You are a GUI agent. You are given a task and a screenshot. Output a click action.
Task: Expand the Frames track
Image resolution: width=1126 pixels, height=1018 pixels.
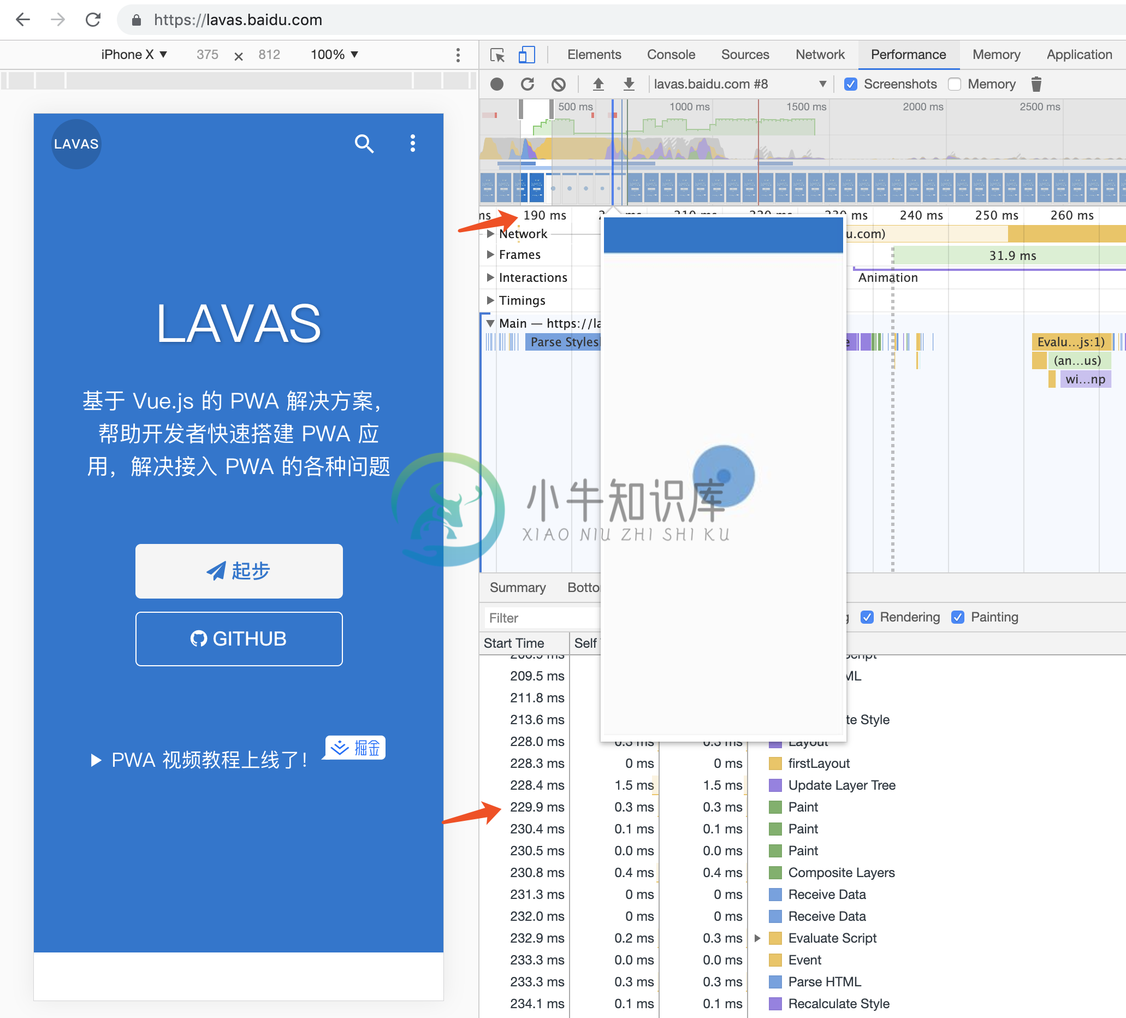point(490,255)
